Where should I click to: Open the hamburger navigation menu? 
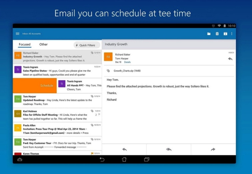[18, 33]
